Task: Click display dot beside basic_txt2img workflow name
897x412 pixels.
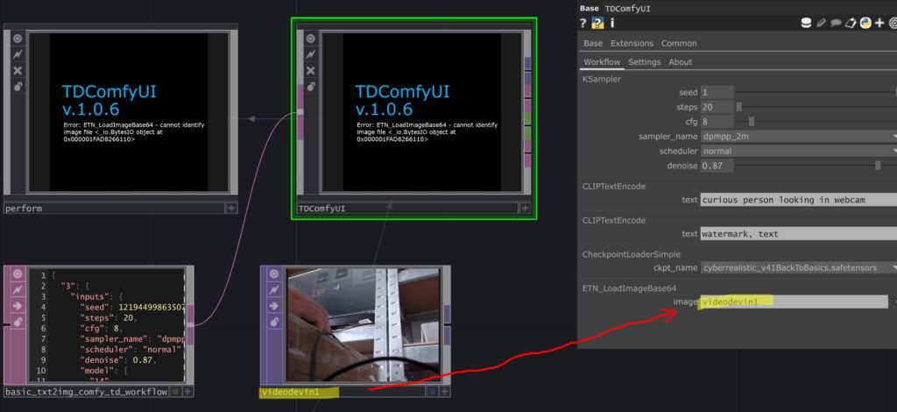Action: (x=175, y=392)
